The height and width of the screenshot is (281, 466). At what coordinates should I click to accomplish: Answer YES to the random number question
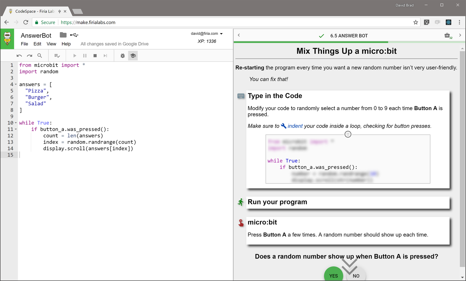coord(333,275)
